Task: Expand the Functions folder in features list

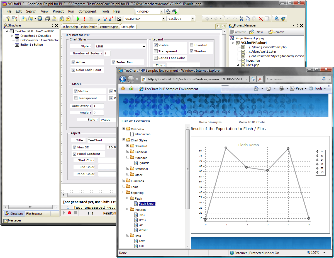Action: click(x=124, y=180)
